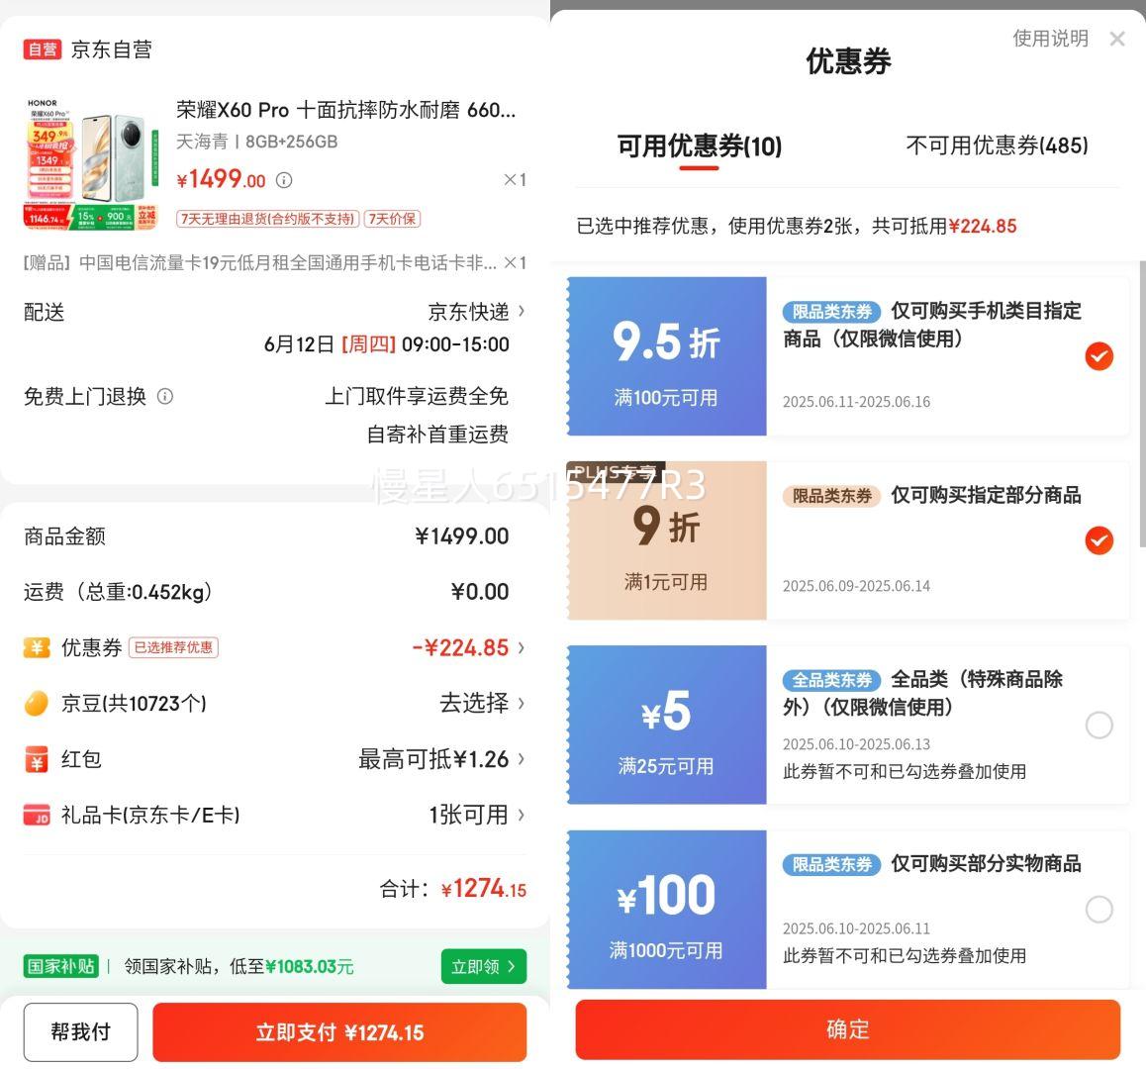
Task: Tap the [赠品] 中国电信流量卡 gift row
Action: pos(275,262)
